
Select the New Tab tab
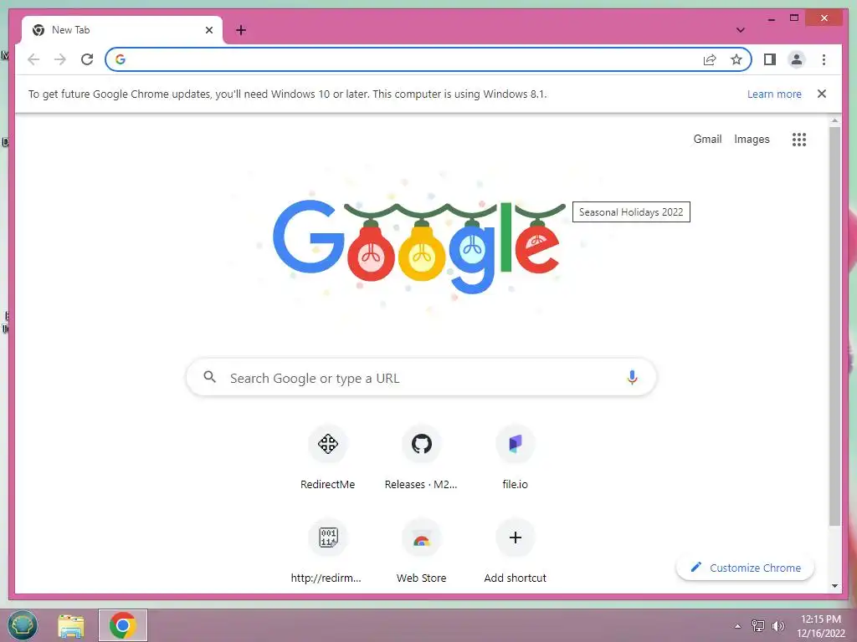coord(122,30)
